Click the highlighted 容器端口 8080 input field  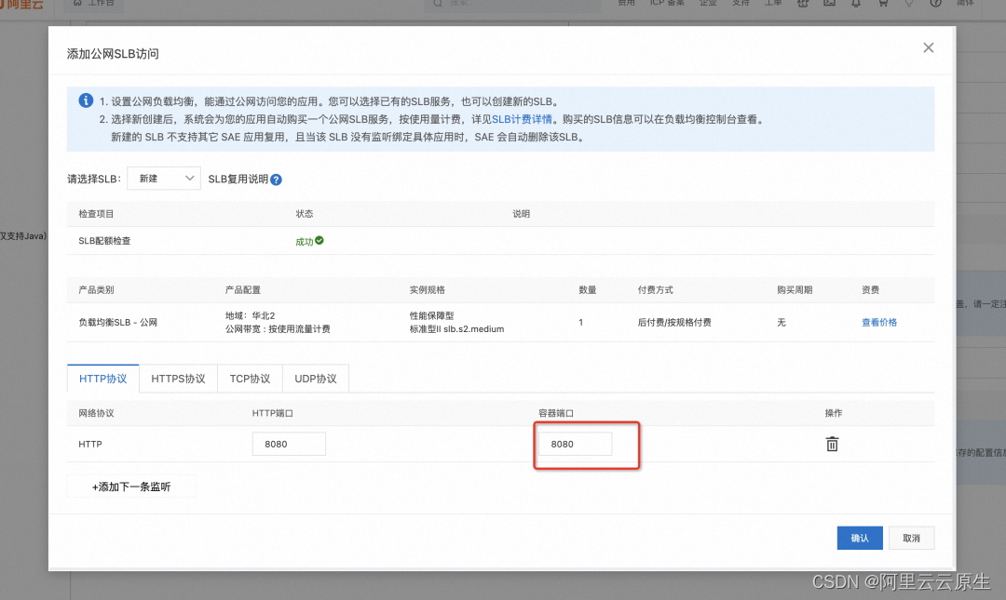(575, 444)
